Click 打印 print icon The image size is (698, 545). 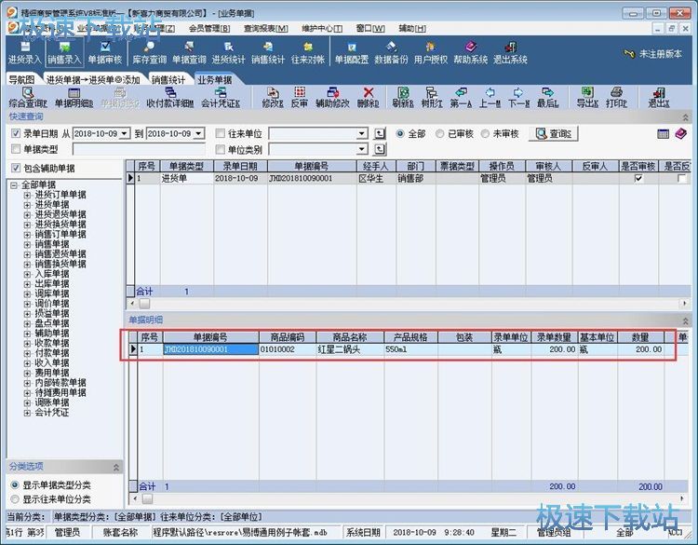click(616, 98)
